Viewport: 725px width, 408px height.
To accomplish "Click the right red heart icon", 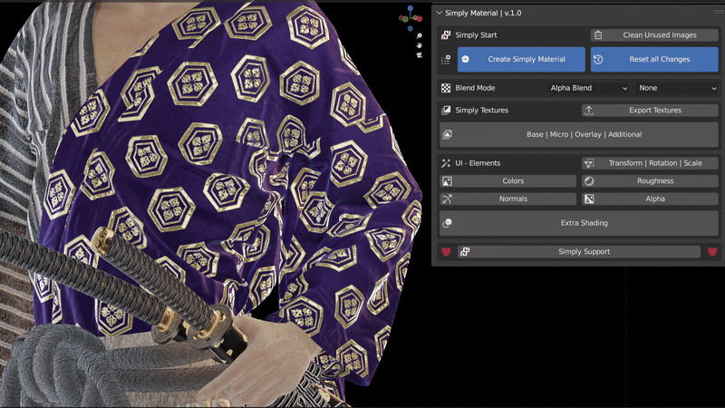I will [712, 252].
